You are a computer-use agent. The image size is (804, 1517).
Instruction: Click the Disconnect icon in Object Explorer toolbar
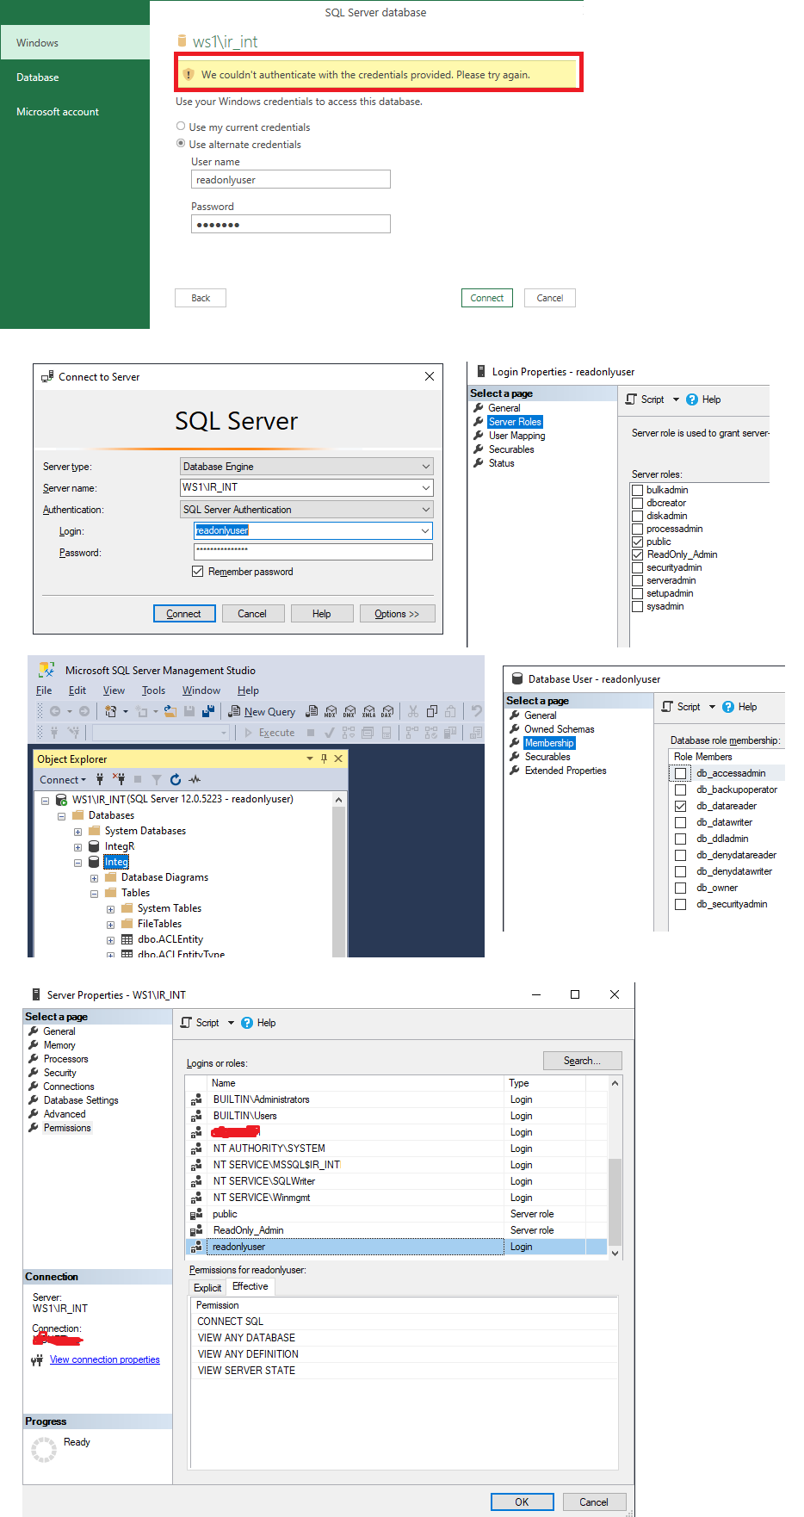click(119, 779)
